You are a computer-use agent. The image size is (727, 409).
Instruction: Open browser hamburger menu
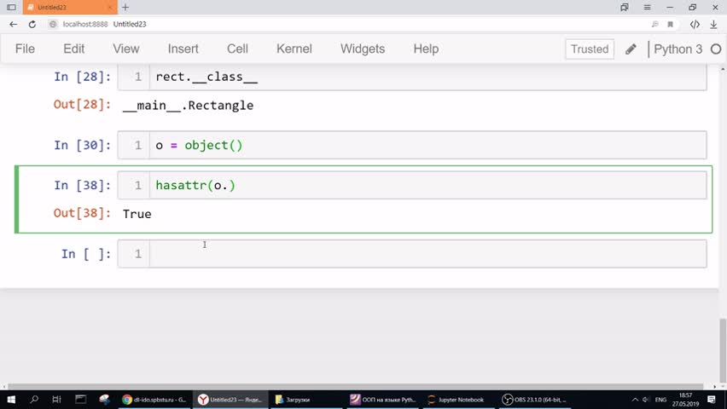tap(648, 8)
